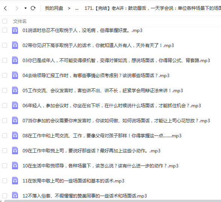Go forward with the right arrow

click(17, 8)
